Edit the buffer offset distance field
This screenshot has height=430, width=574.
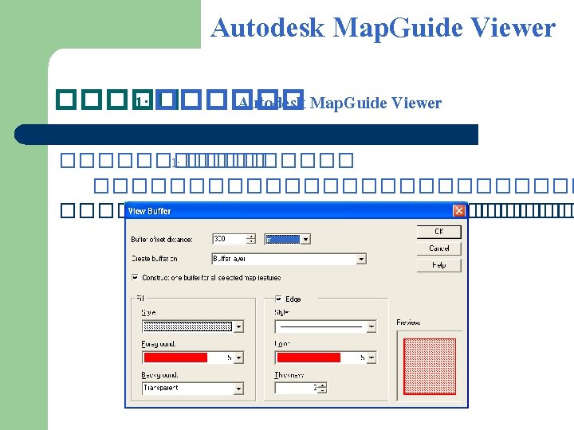[230, 239]
